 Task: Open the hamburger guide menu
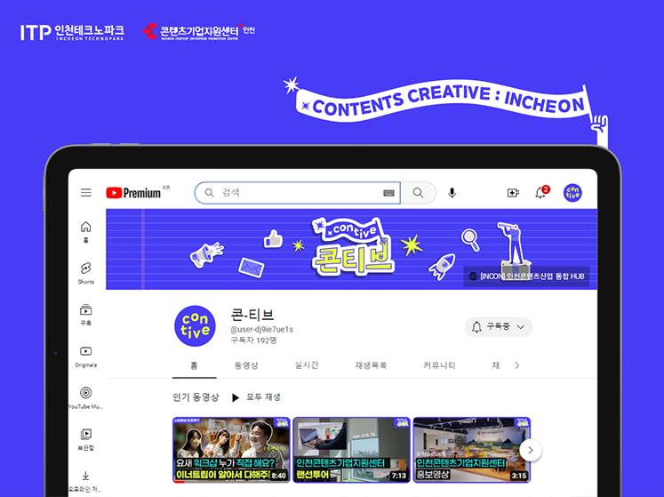point(86,193)
